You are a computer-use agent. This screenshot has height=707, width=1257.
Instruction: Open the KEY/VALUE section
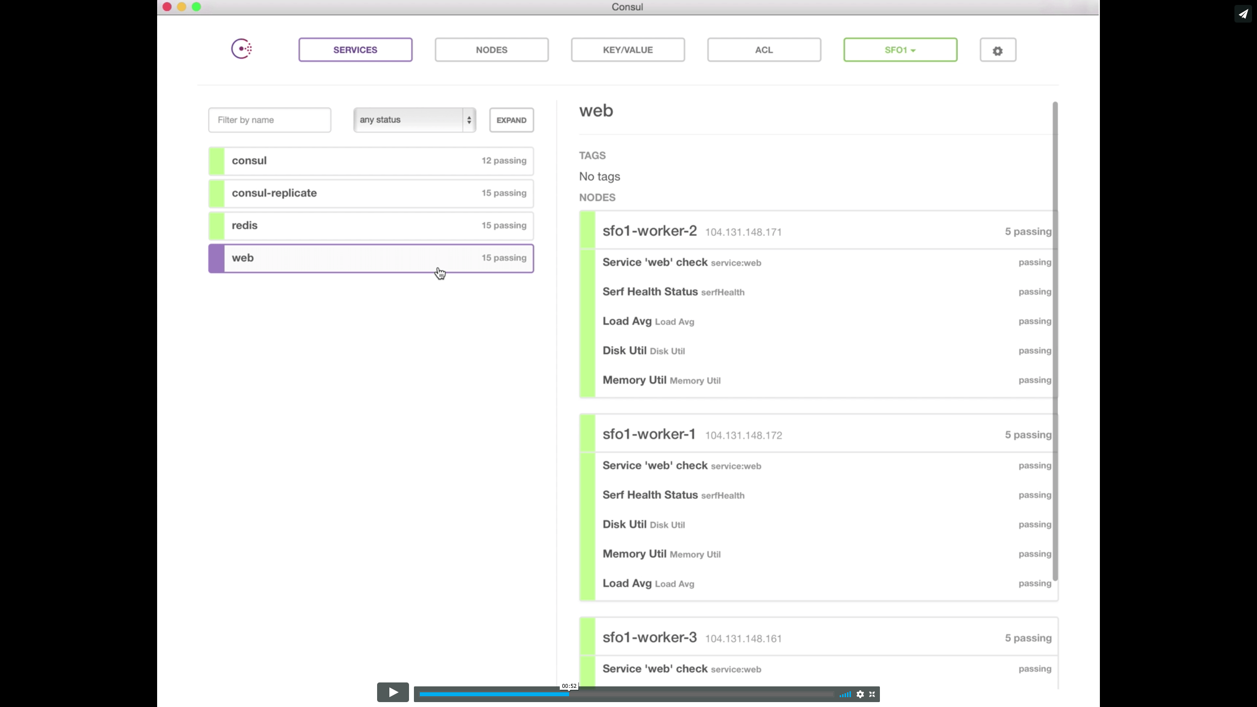point(627,50)
